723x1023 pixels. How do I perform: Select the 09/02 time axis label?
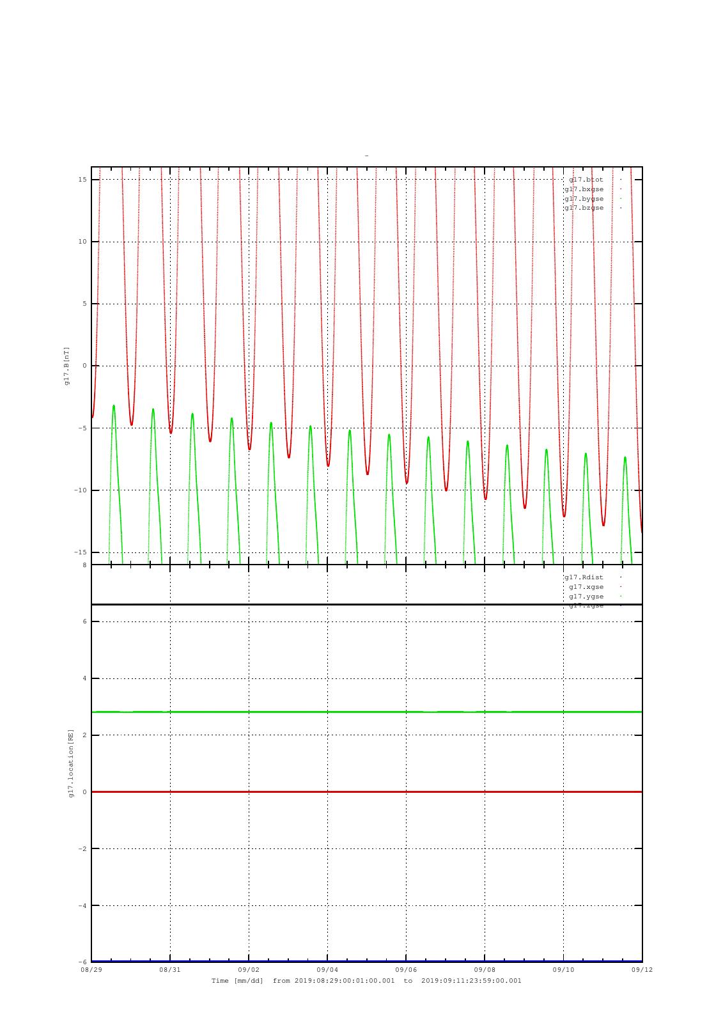tap(249, 969)
